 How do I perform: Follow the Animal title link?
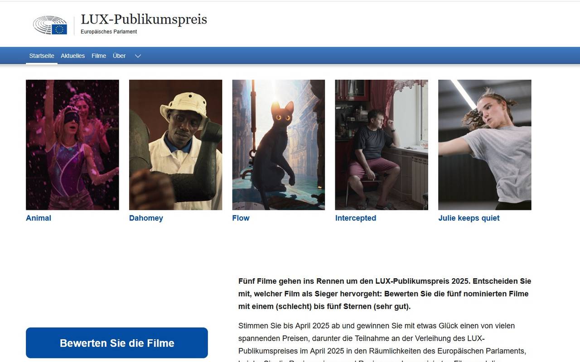point(39,218)
